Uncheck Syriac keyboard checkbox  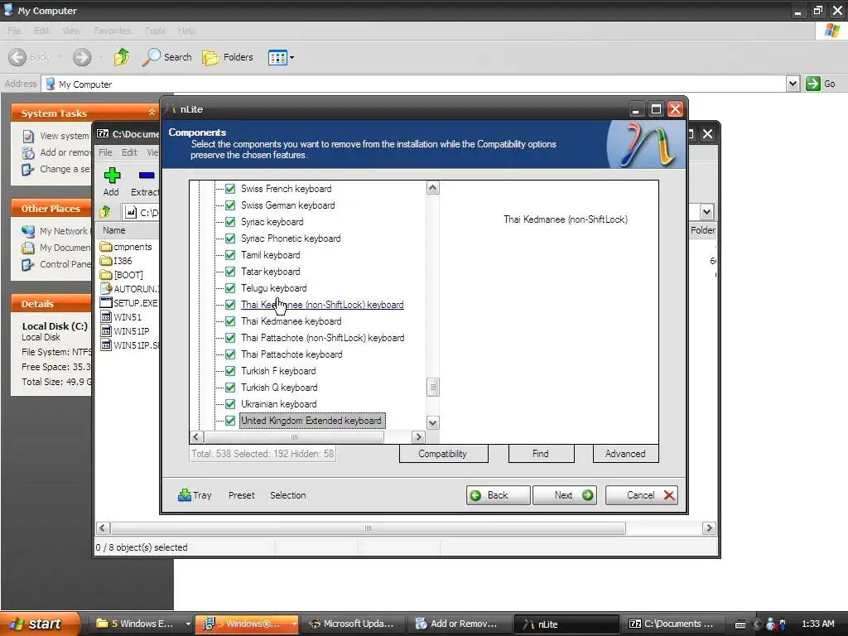point(230,222)
